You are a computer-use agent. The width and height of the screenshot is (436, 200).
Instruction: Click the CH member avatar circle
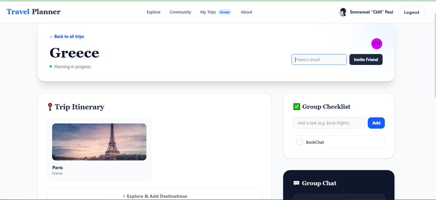[377, 44]
